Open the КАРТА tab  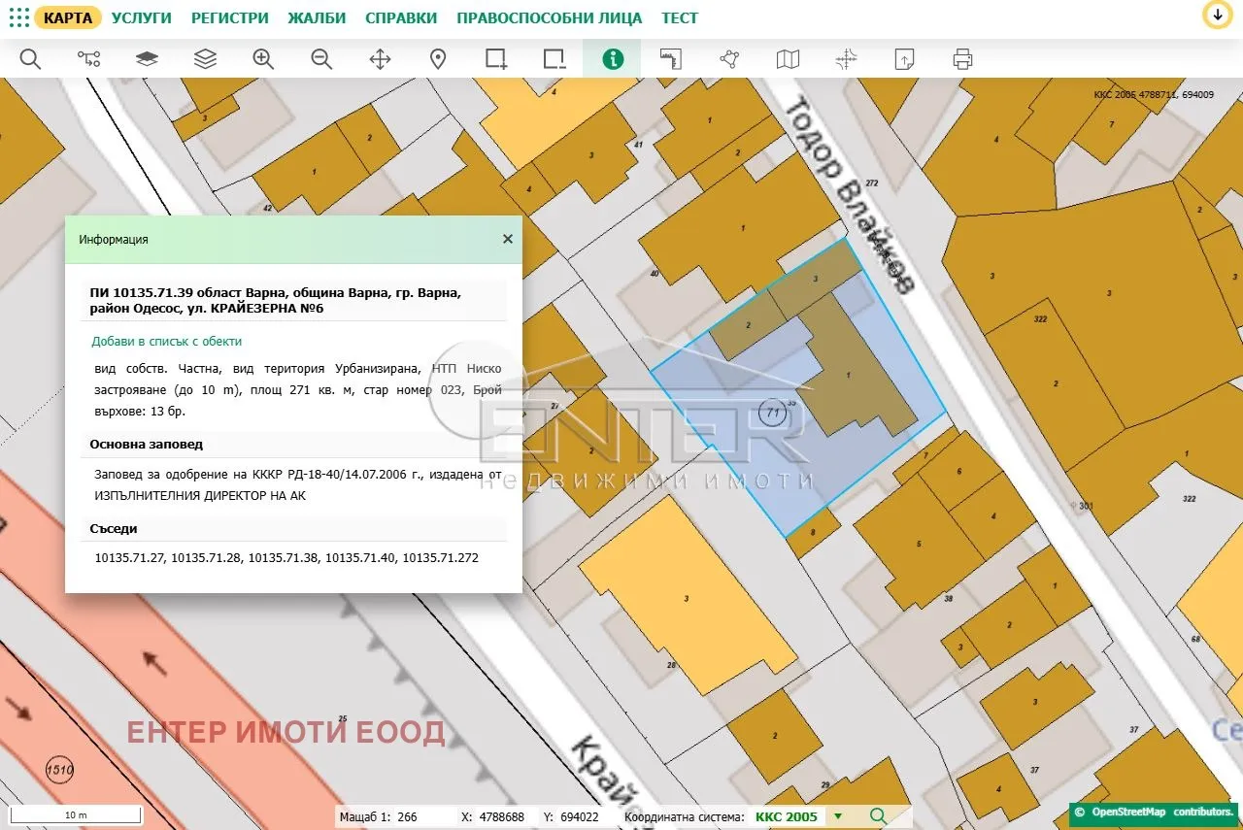(68, 17)
